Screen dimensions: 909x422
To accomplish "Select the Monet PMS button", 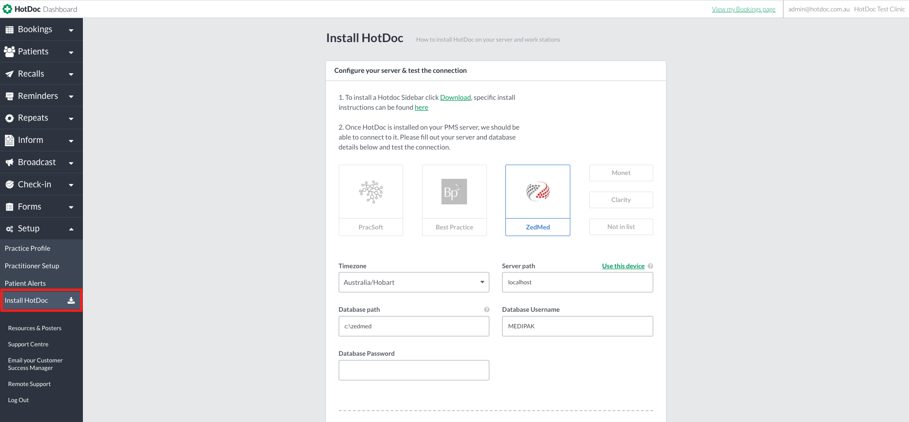I will point(621,173).
